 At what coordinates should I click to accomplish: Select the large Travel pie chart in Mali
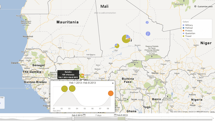[126, 39]
